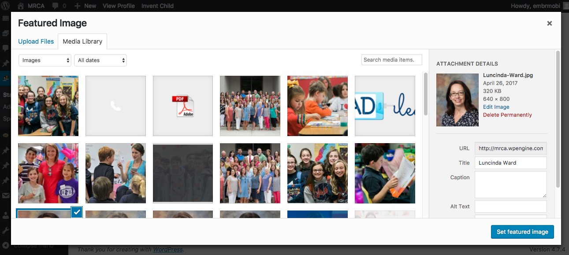
Task: Click the Edit Image link
Action: pos(496,107)
